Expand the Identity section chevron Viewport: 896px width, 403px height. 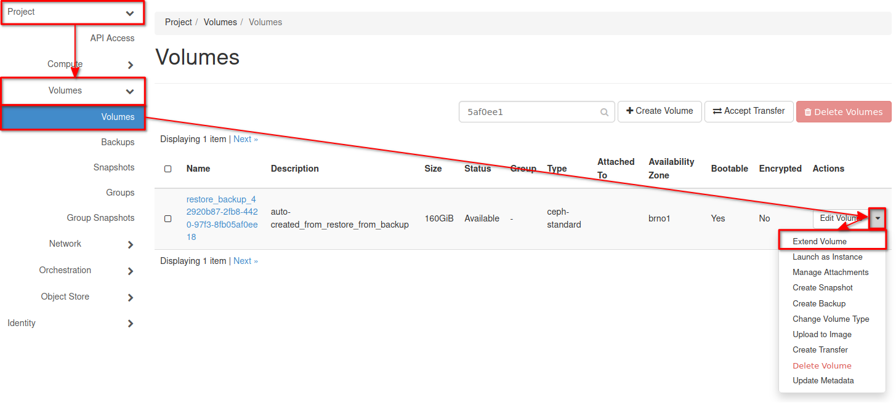click(x=130, y=324)
